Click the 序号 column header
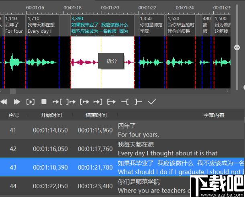Screen dimensions: 245x197 (x=14, y=115)
